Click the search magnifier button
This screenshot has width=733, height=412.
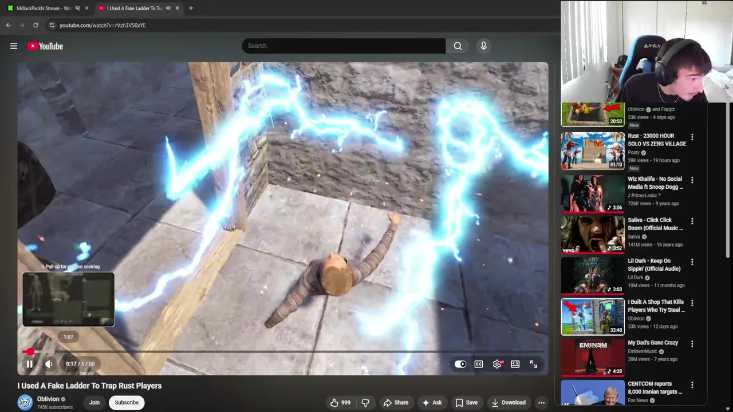tap(458, 46)
